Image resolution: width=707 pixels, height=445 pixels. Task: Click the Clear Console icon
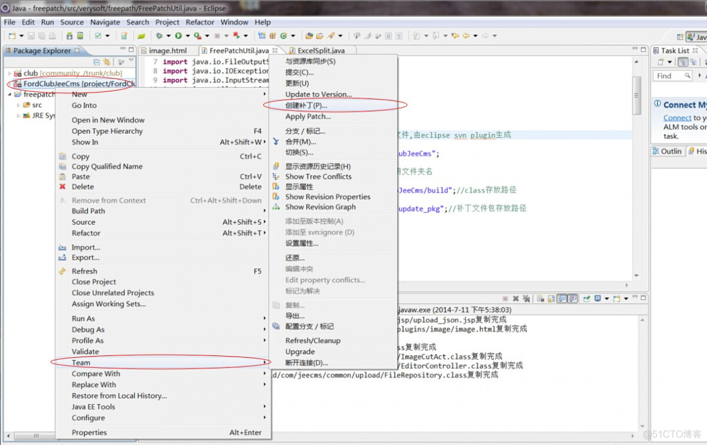click(540, 299)
